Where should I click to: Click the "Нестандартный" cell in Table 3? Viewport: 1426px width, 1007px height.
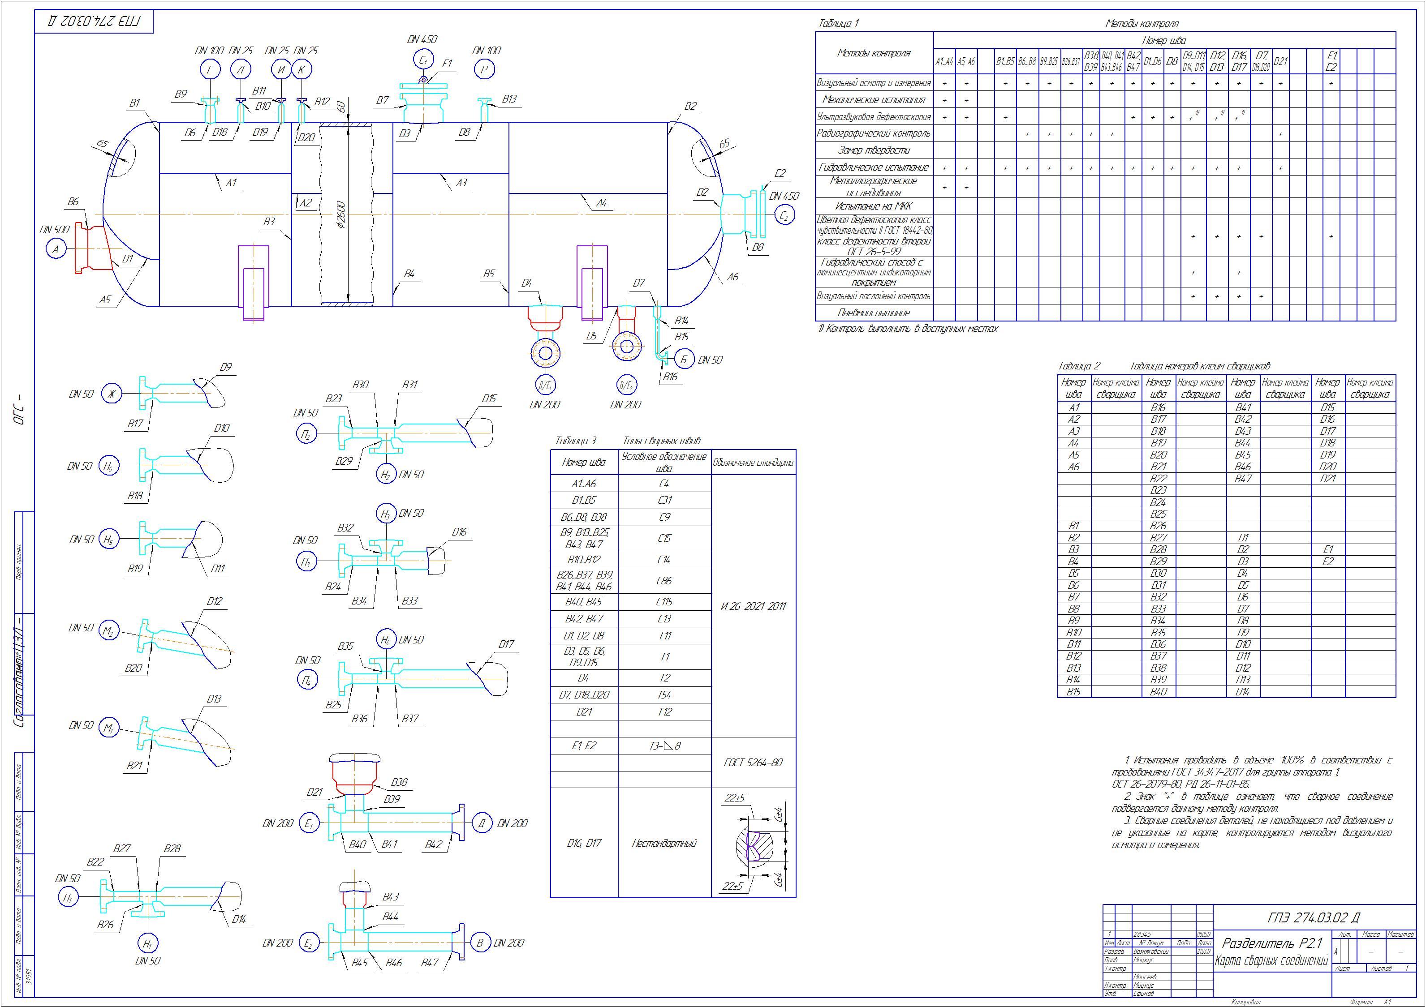(664, 843)
